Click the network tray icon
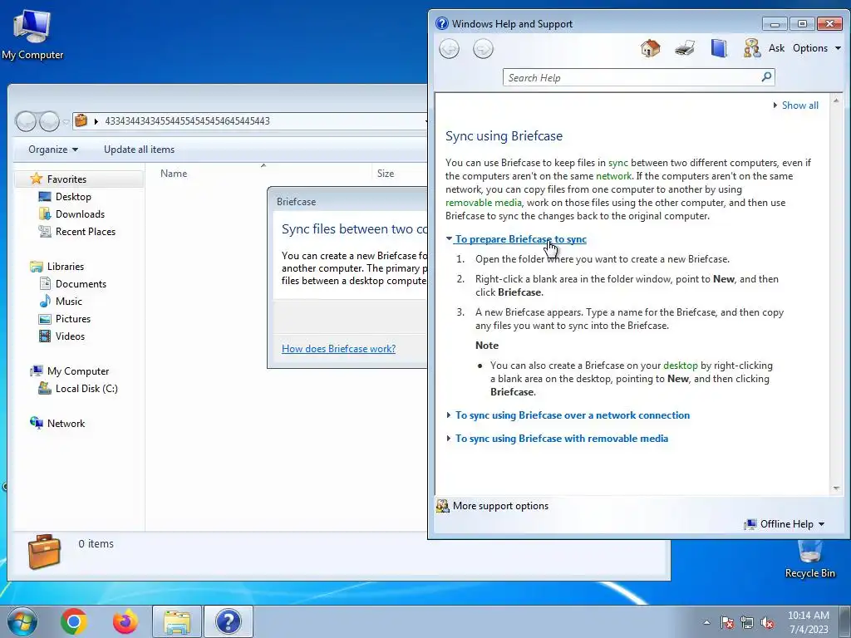Viewport: 851px width, 638px height. click(747, 623)
